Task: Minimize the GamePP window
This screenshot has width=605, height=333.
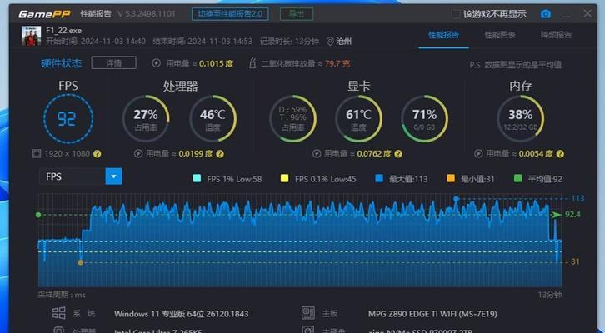Action: click(x=567, y=16)
